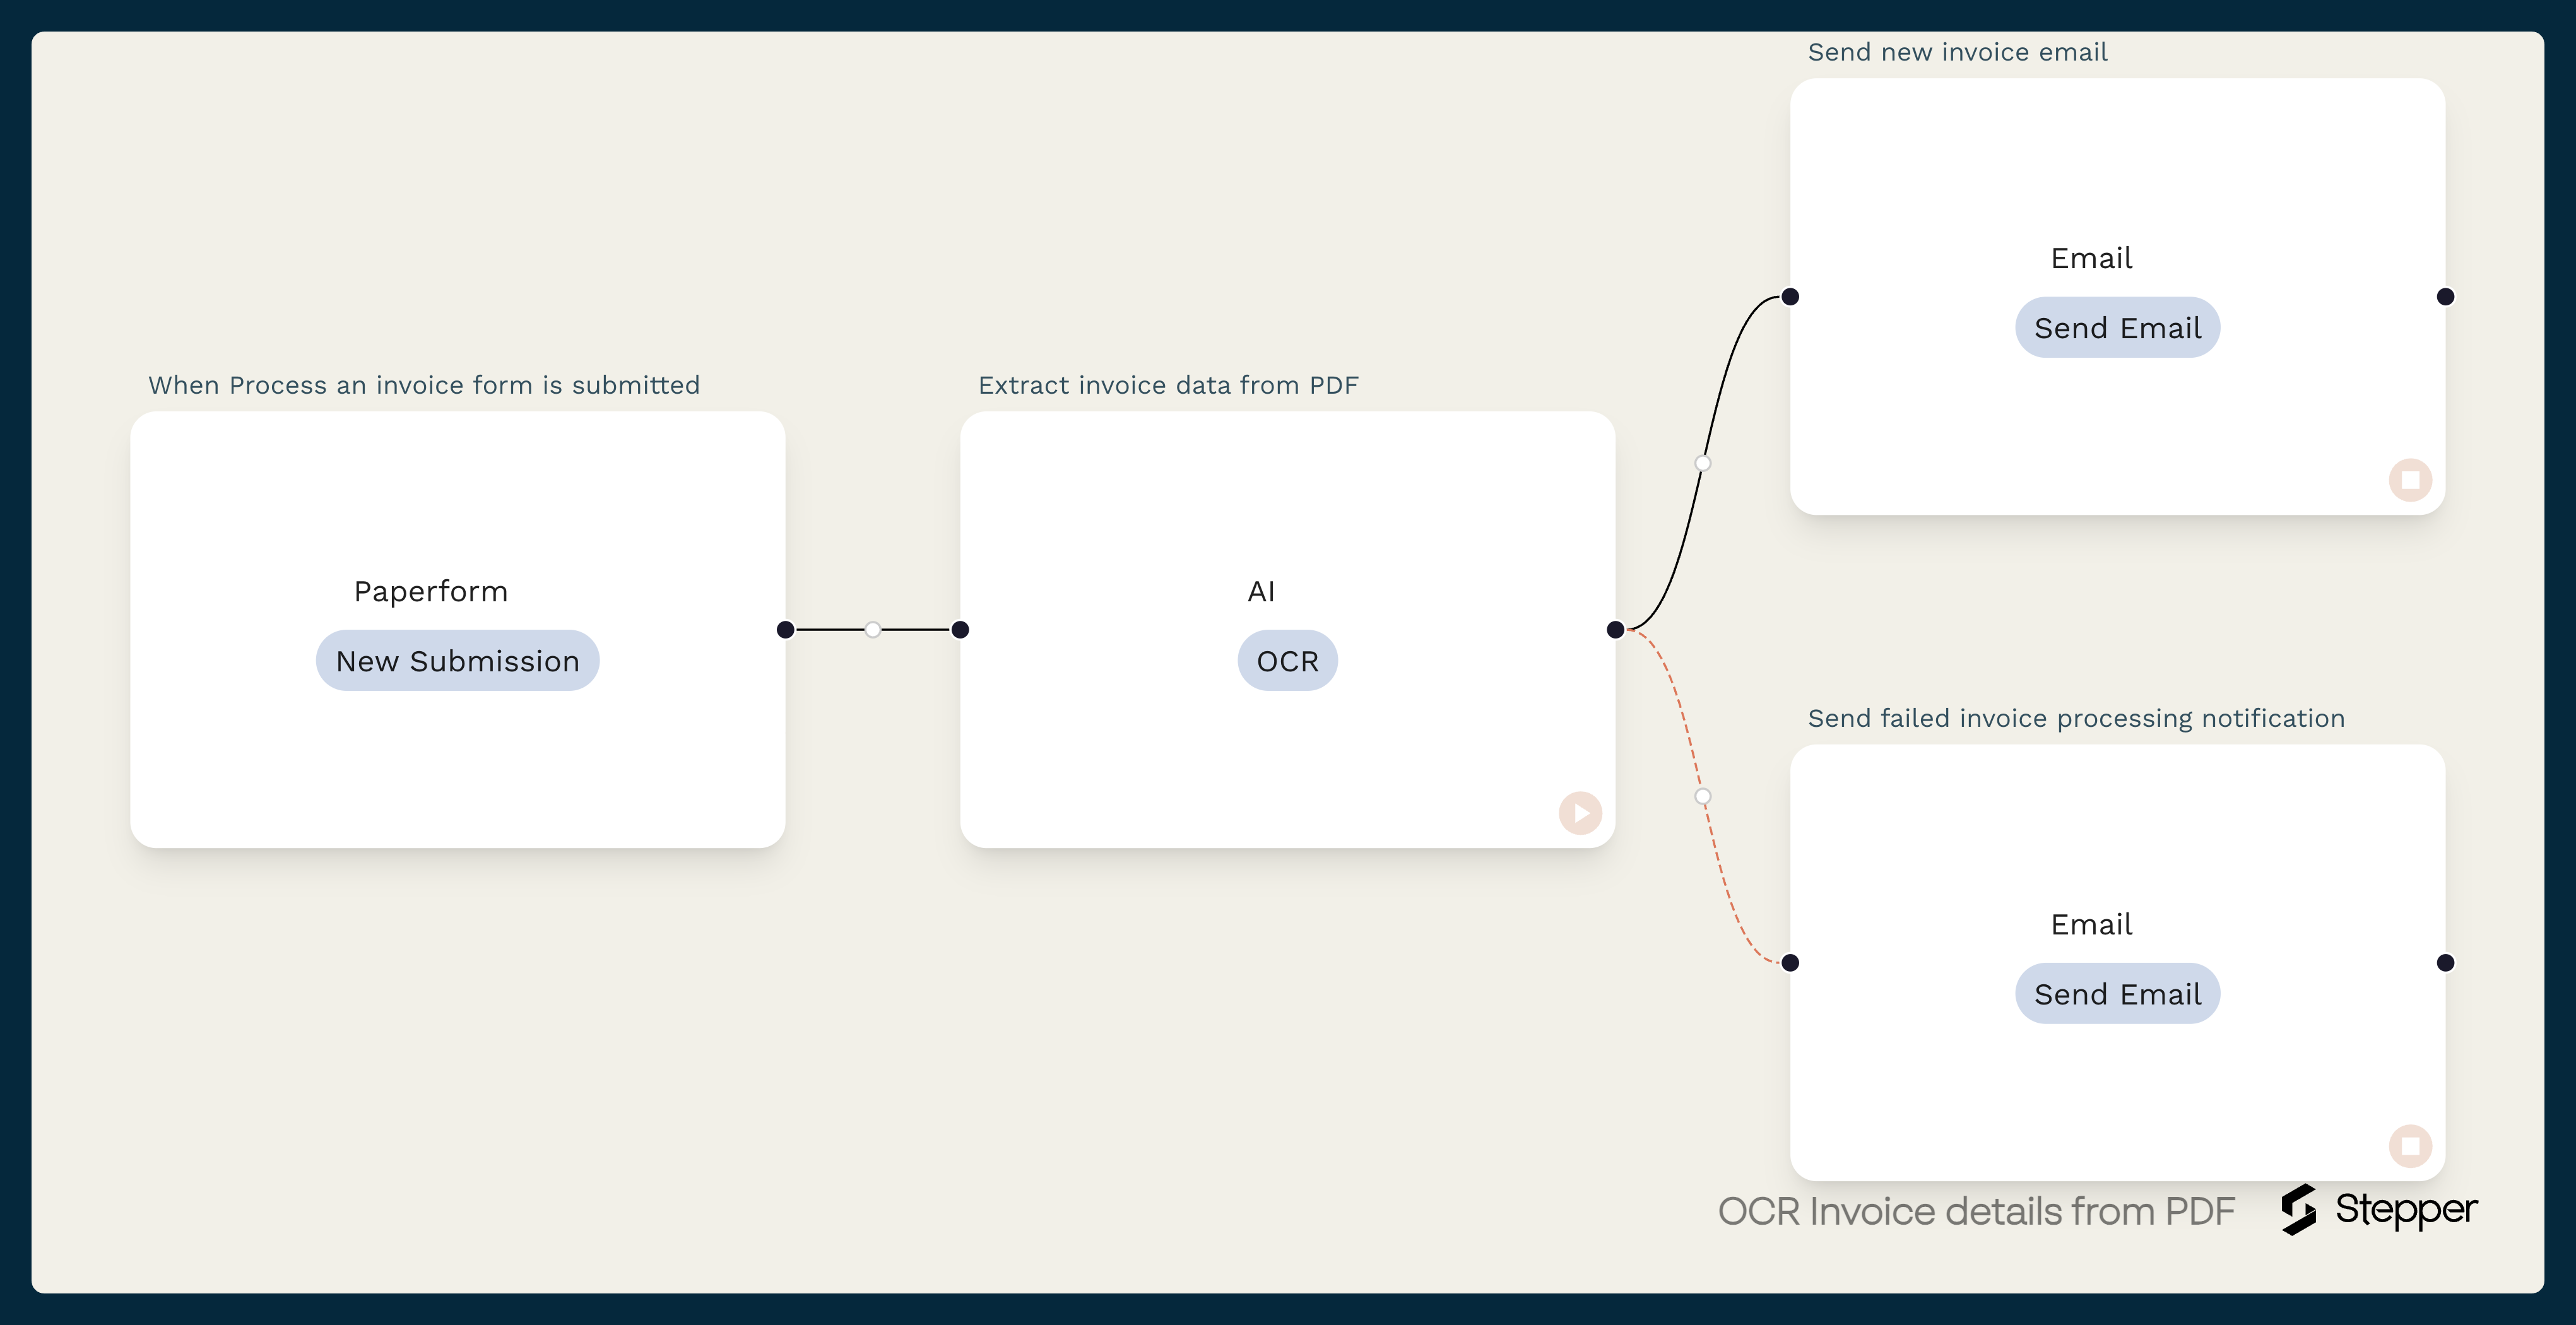Click Send Email pill in the new invoice node

[x=2117, y=327]
